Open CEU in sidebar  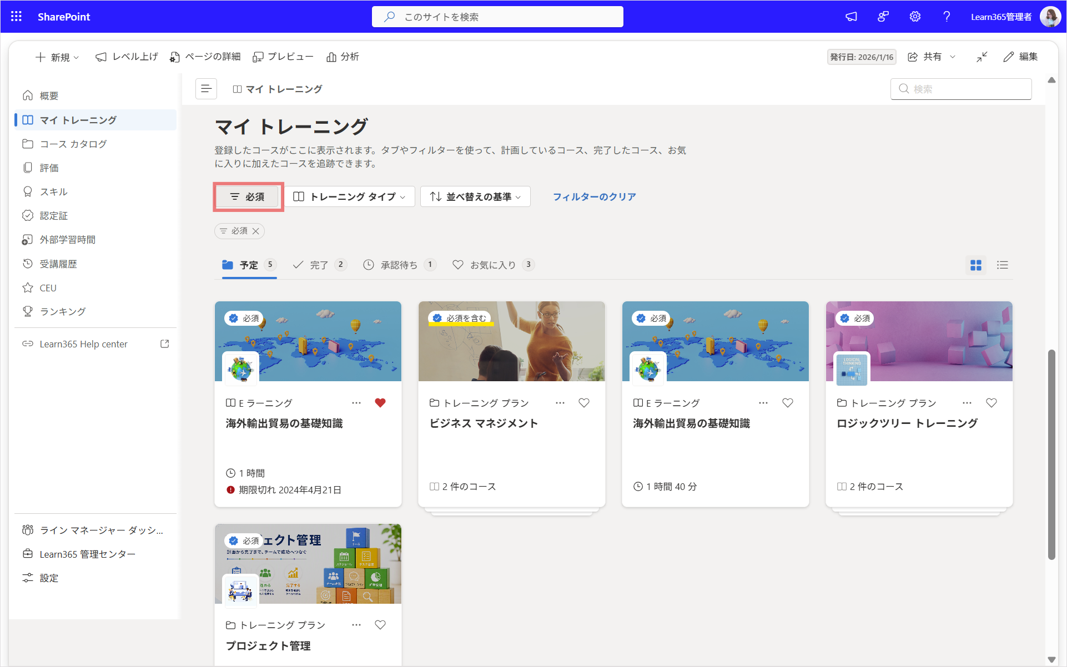pyautogui.click(x=95, y=287)
